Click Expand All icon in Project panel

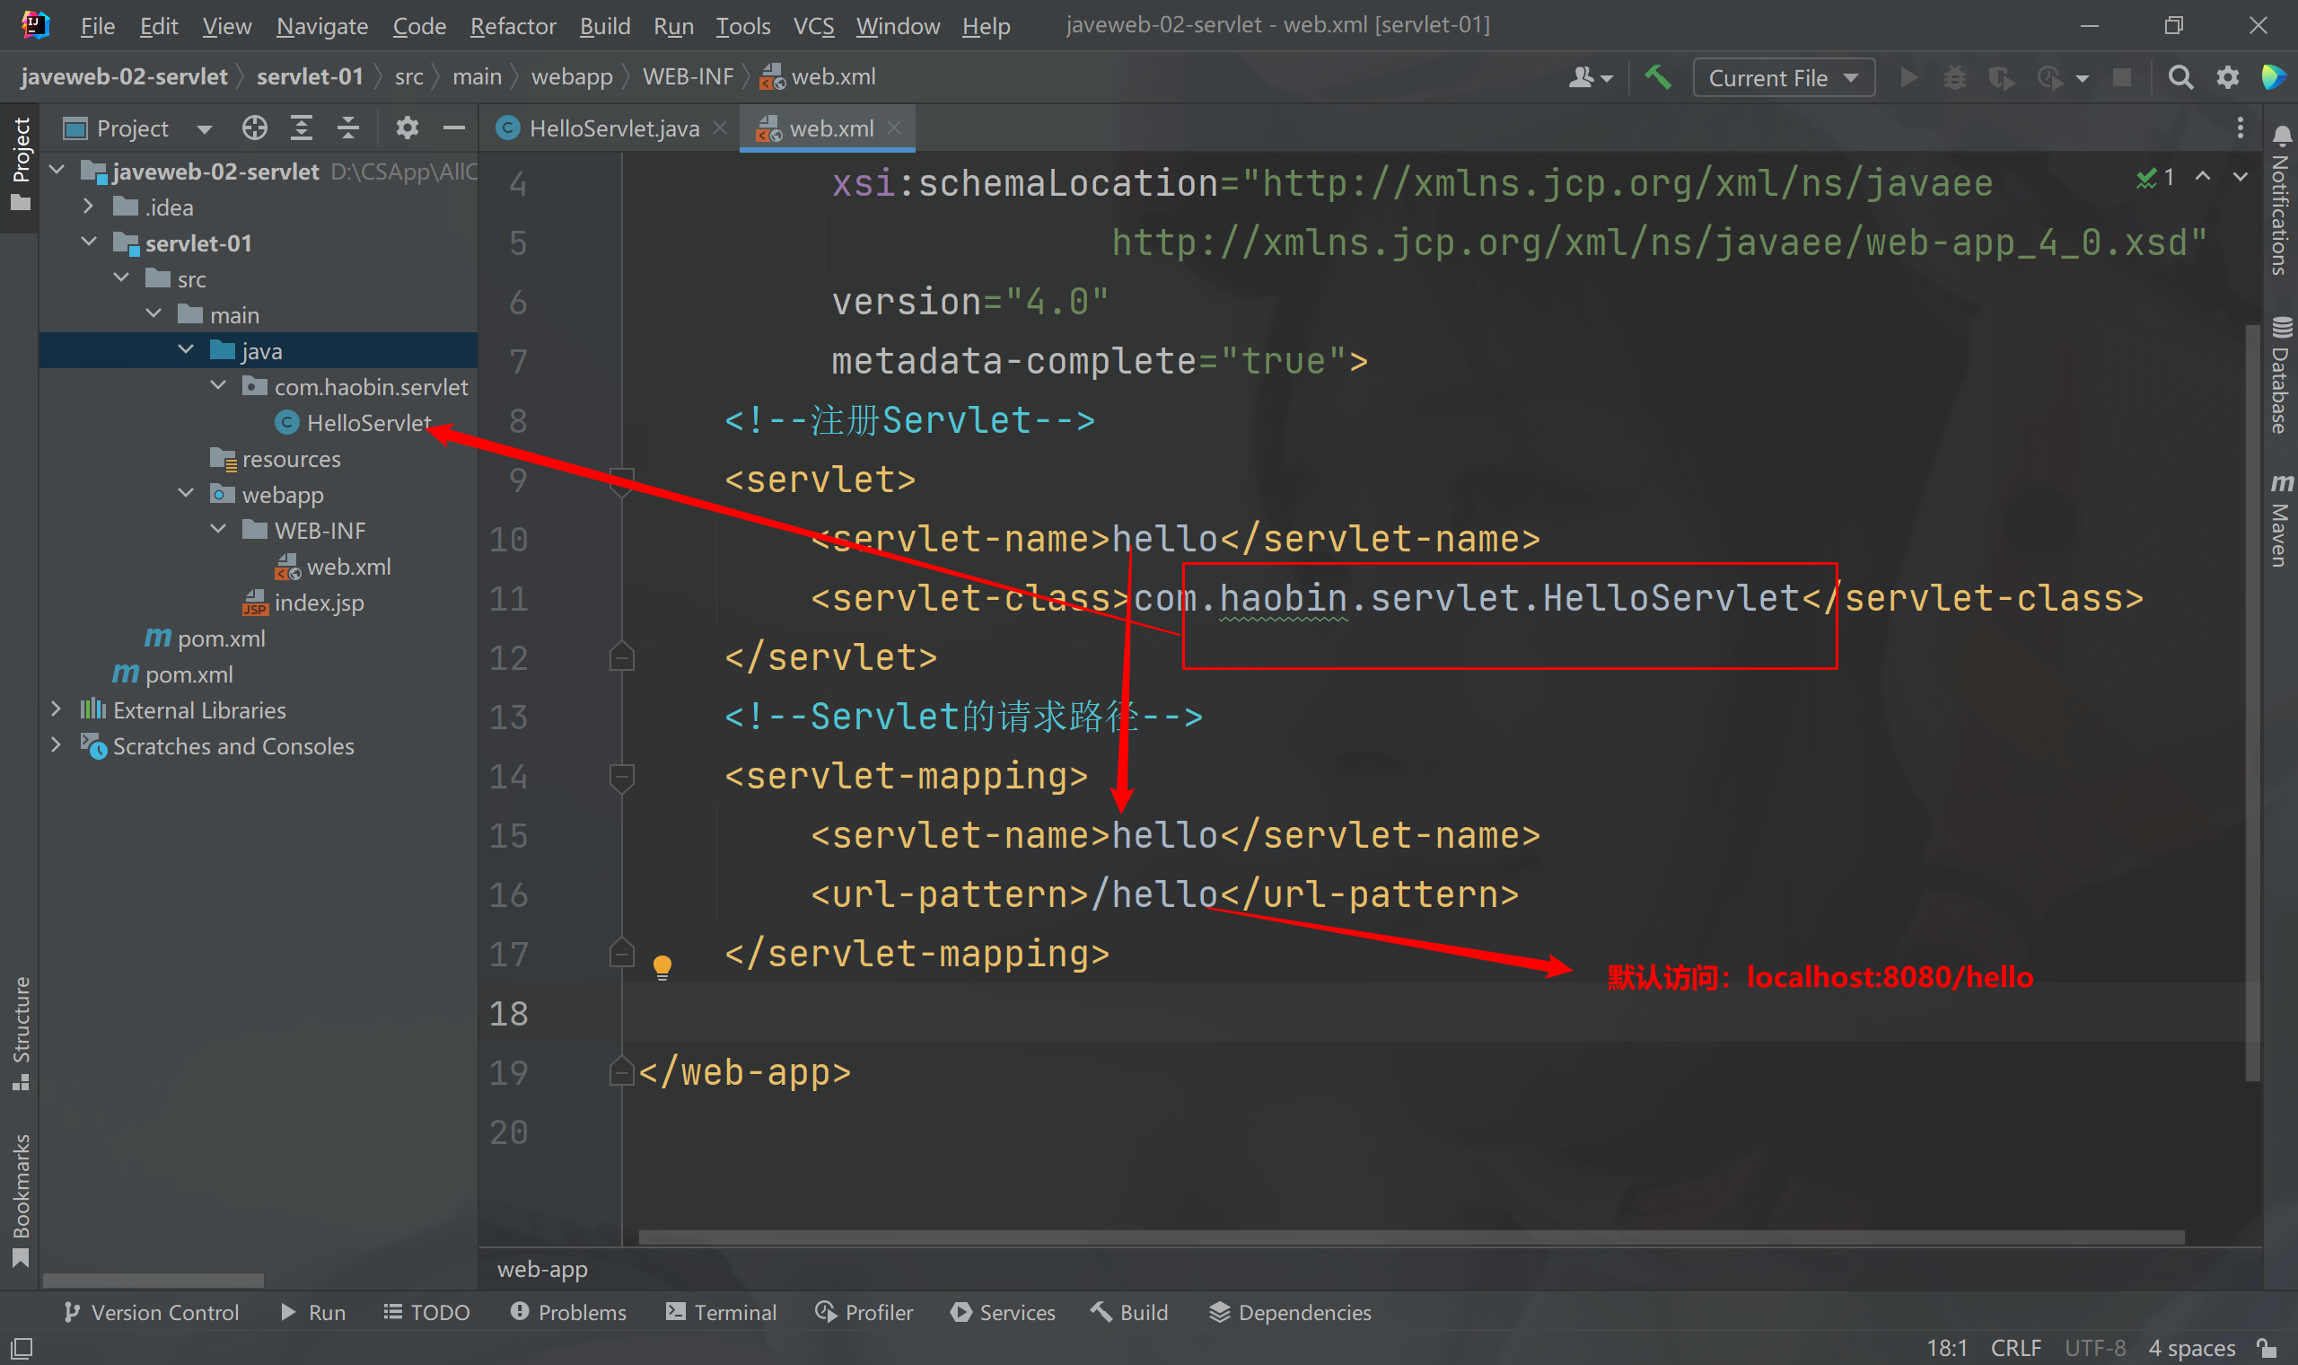[x=302, y=128]
